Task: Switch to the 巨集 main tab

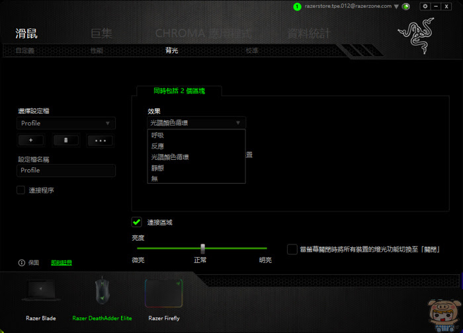Action: coord(101,33)
